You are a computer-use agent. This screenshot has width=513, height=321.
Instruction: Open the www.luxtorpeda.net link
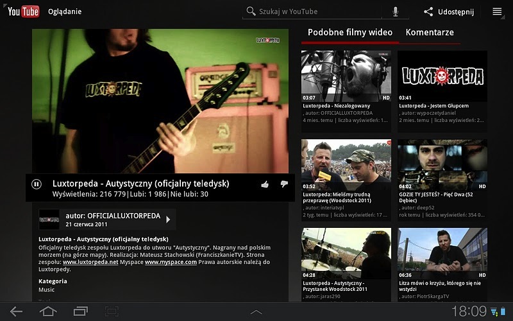click(x=90, y=262)
